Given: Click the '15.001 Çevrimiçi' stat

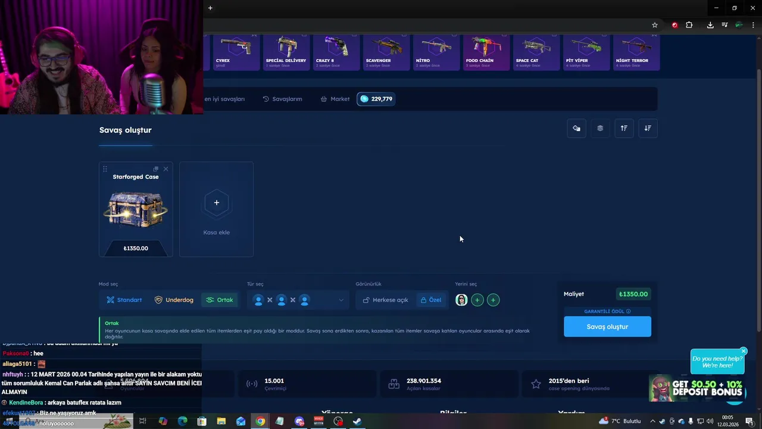Looking at the screenshot, I should click(x=307, y=384).
